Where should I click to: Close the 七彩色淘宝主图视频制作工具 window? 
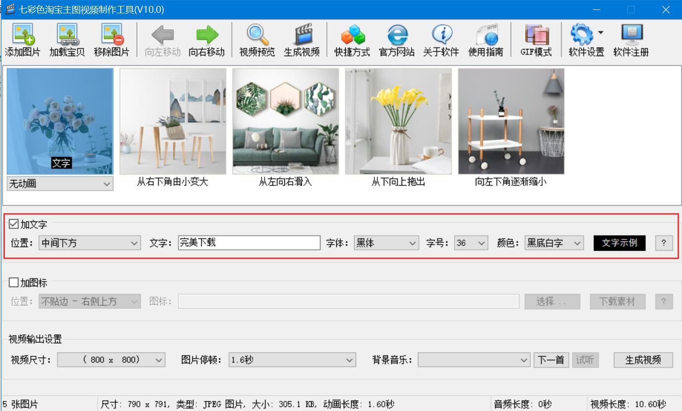(666, 9)
